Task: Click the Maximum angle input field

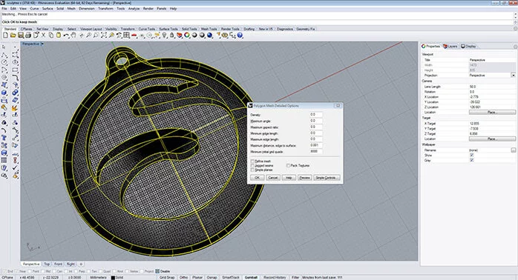Action: point(316,121)
